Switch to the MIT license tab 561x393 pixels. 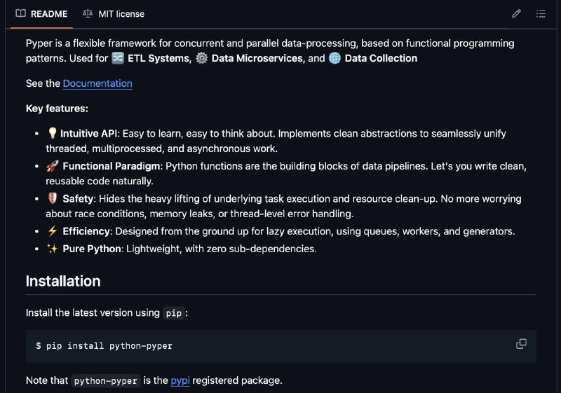click(x=114, y=14)
